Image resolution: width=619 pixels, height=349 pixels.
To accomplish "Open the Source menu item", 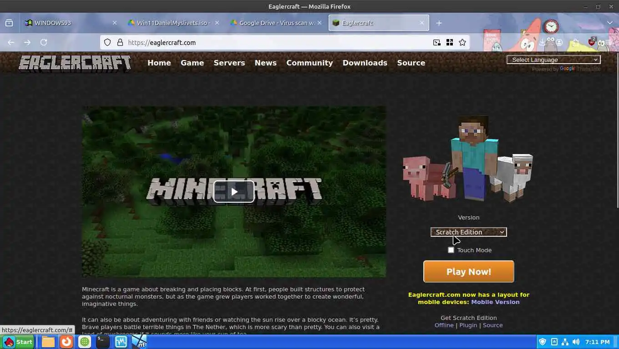I will pos(411,63).
